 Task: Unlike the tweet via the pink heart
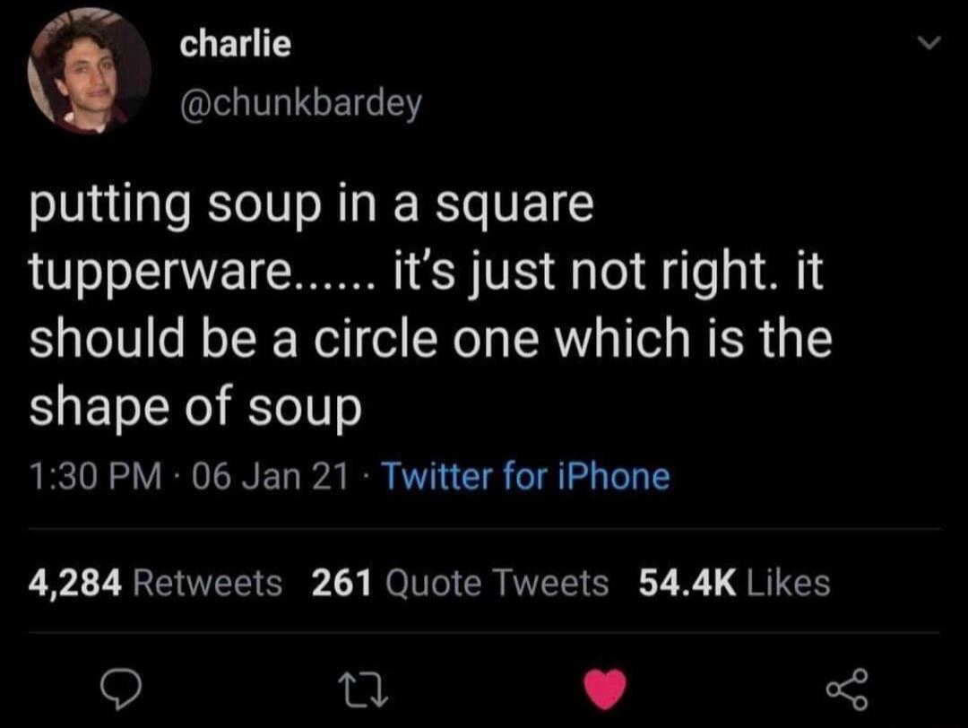[x=605, y=689]
